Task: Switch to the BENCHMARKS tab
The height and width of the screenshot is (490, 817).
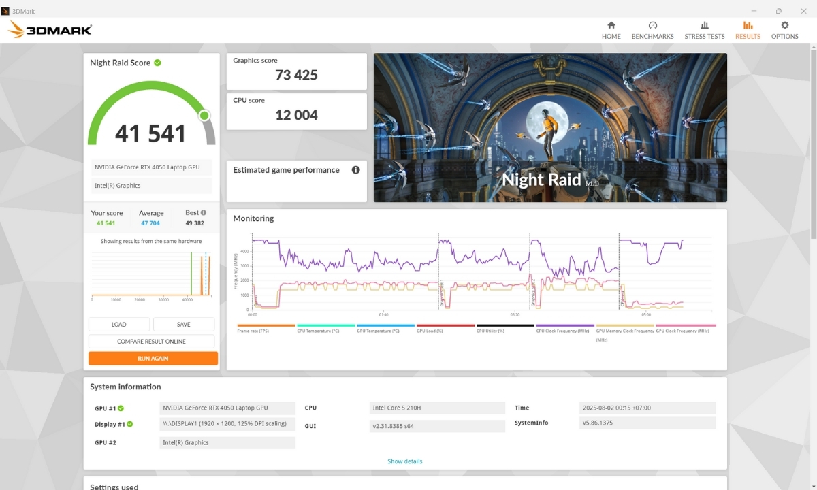Action: (652, 30)
